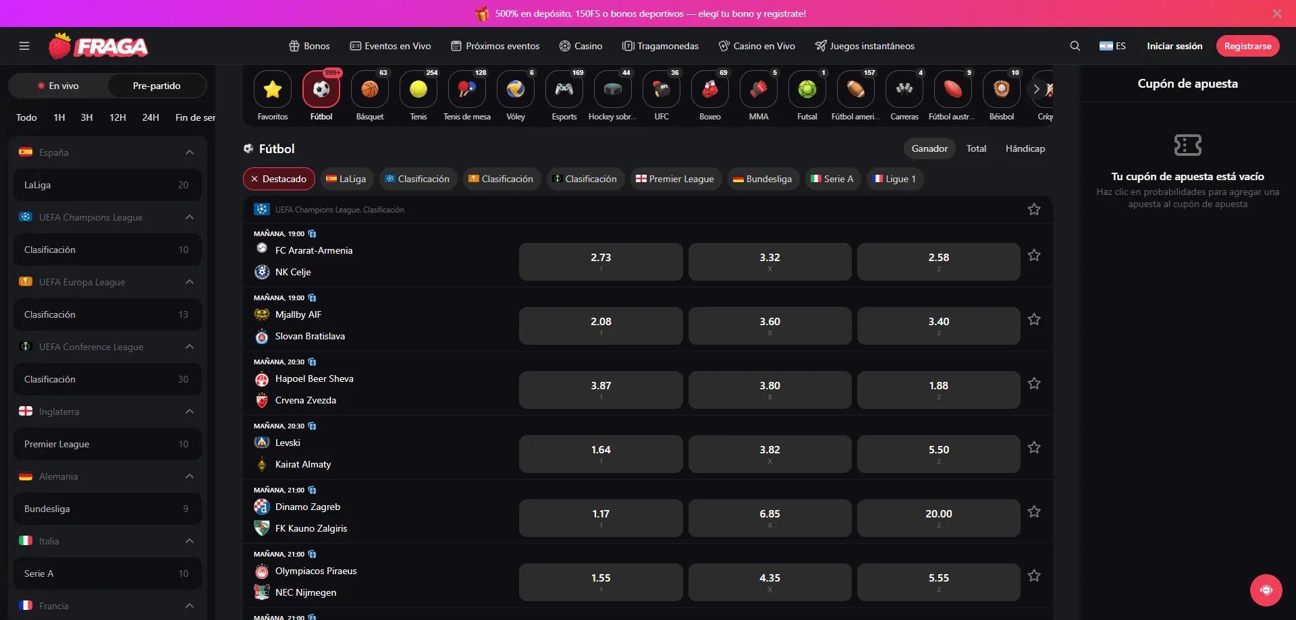Close the pink promo banner
This screenshot has height=620, width=1296.
point(1276,13)
